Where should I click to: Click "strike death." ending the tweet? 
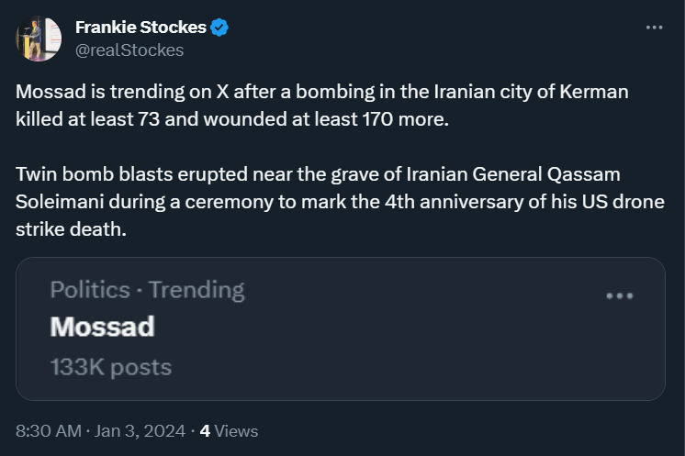(69, 228)
